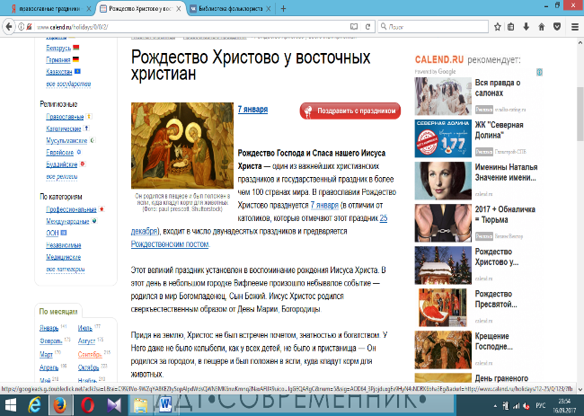Open Крещение Господне recommendation

point(494,341)
